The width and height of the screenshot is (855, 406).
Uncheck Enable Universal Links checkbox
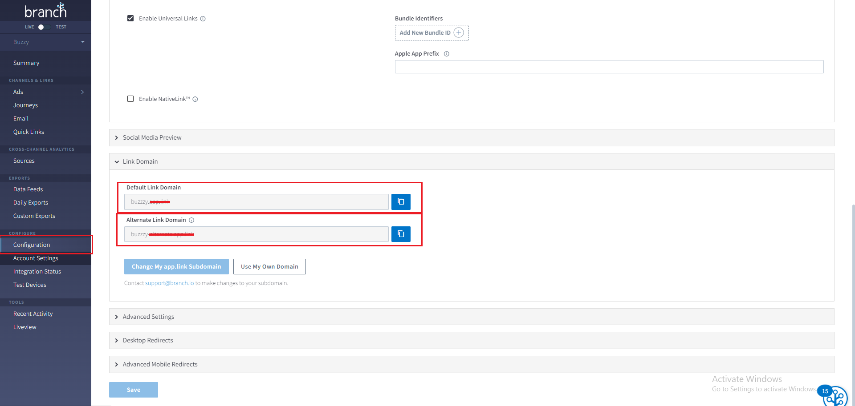[x=130, y=18]
